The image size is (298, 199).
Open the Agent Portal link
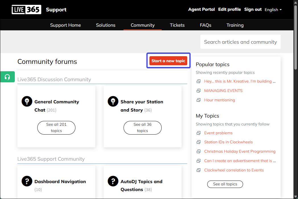[202, 9]
